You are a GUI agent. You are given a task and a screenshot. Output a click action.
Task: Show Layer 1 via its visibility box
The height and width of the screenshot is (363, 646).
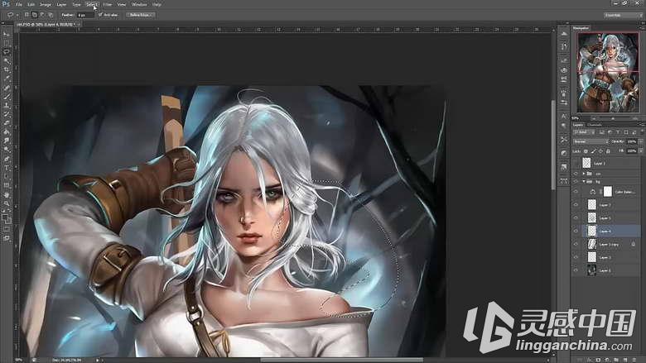(x=576, y=163)
